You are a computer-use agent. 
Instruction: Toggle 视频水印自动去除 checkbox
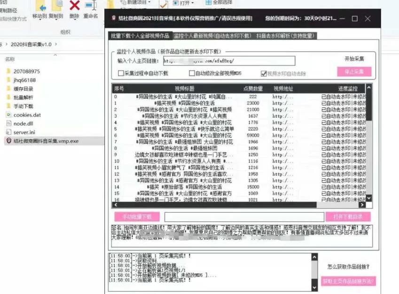pos(264,73)
